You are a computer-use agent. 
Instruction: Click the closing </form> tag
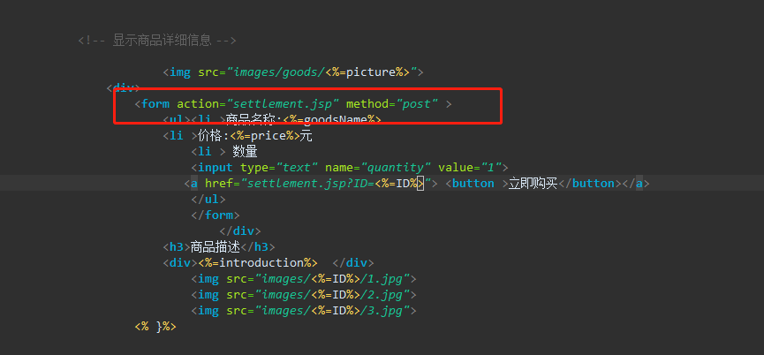pos(216,215)
